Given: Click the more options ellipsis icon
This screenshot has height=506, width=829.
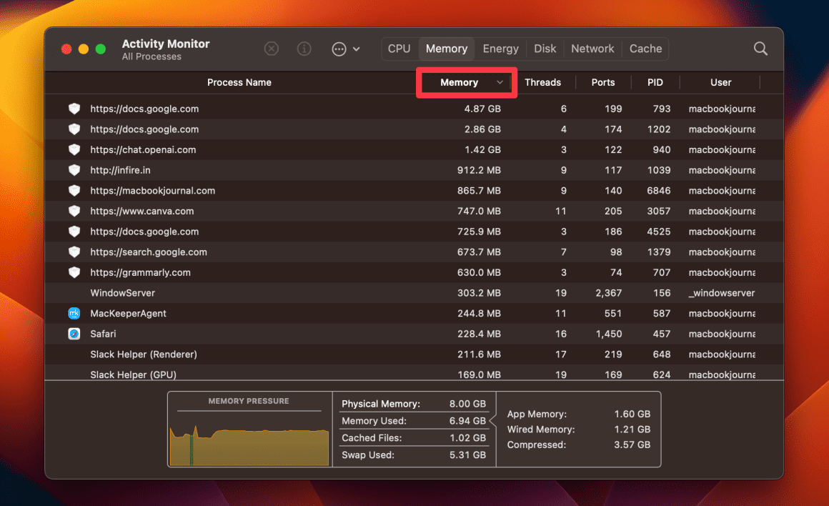Looking at the screenshot, I should coord(338,49).
